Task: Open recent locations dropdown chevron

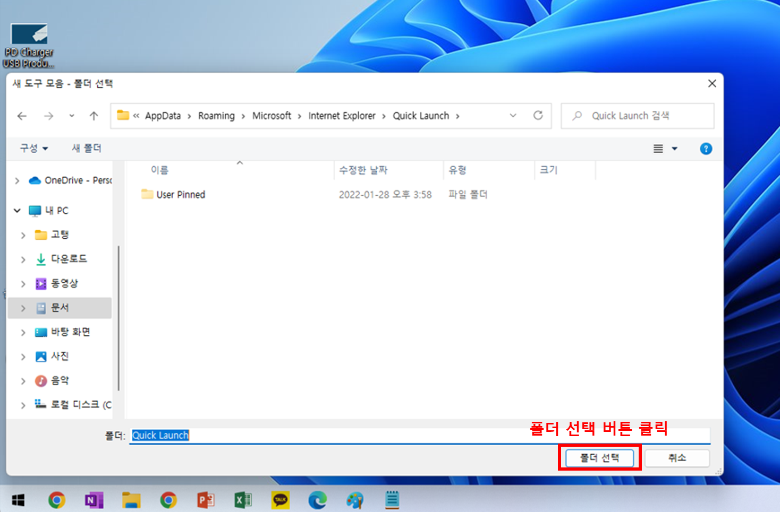Action: (72, 116)
